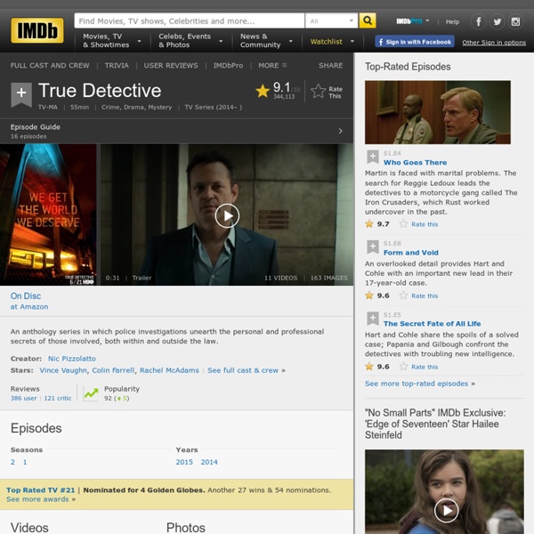
Task: Click into the search input field
Action: coord(190,20)
